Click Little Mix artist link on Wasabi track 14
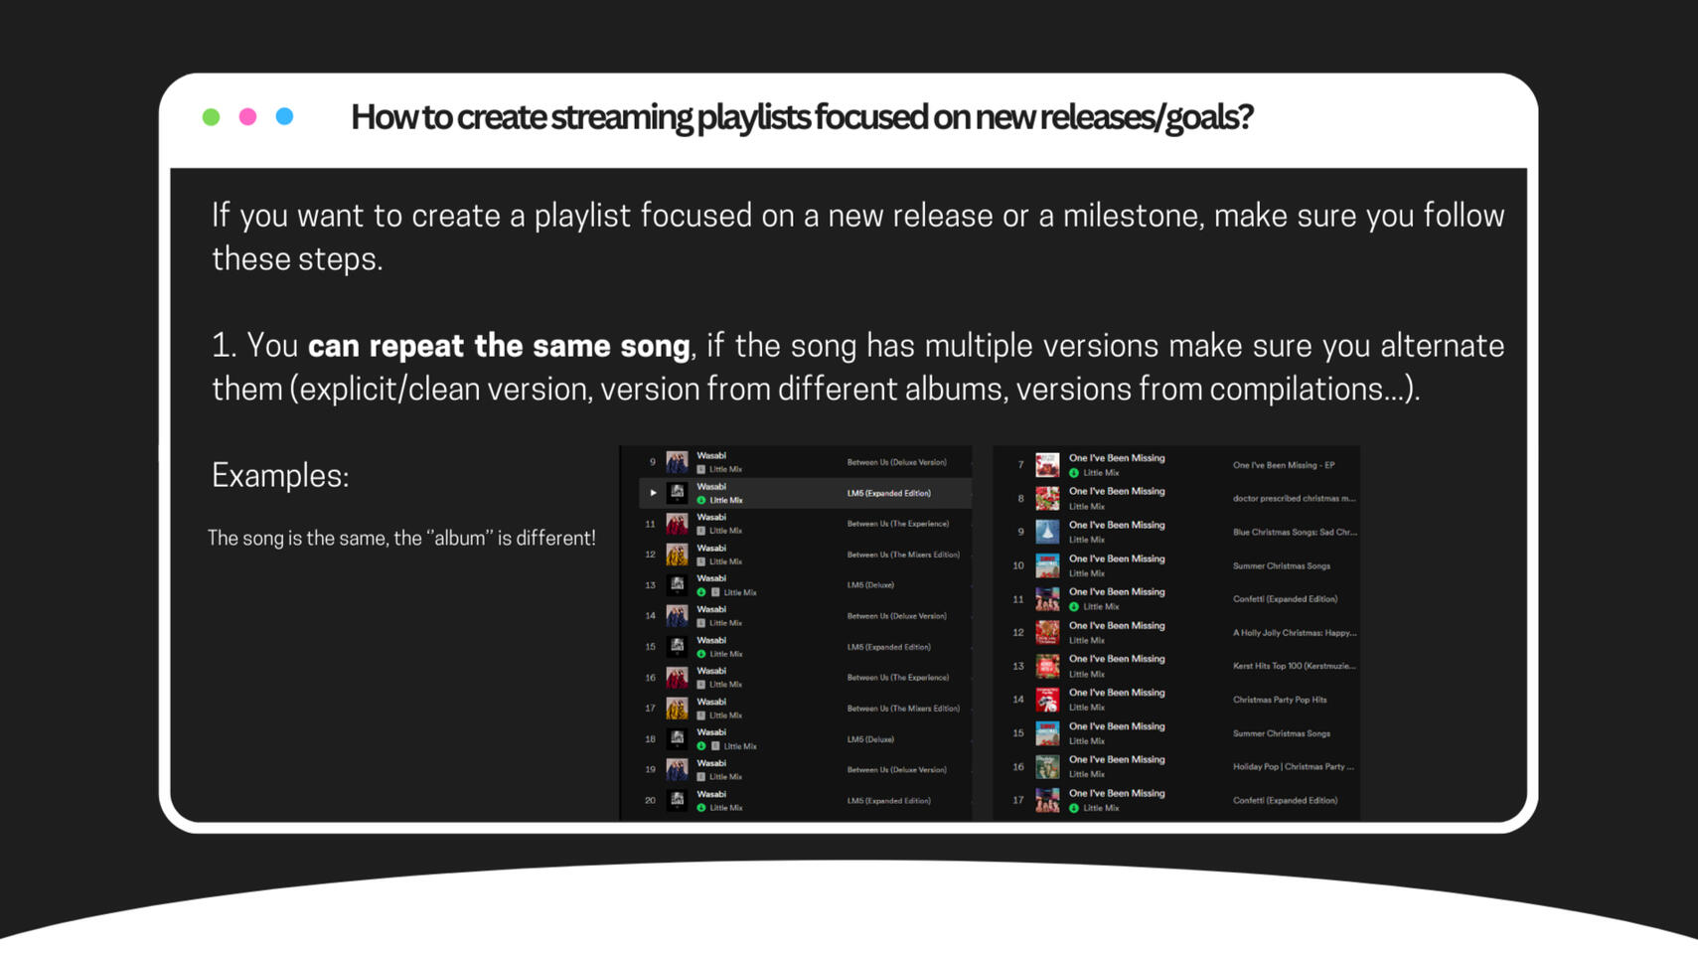This screenshot has width=1698, height=955. tap(725, 623)
